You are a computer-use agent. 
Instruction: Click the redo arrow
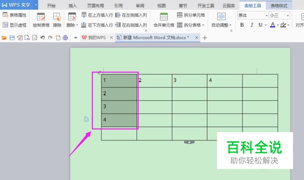click(50, 38)
